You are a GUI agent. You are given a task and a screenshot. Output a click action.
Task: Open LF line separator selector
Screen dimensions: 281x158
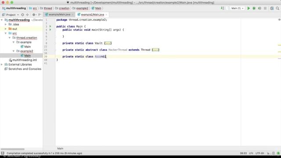tap(251, 153)
